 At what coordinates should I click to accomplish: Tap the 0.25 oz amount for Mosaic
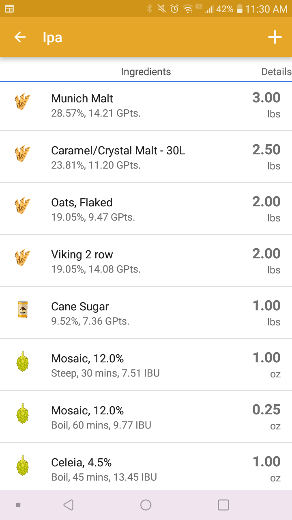pyautogui.click(x=266, y=417)
